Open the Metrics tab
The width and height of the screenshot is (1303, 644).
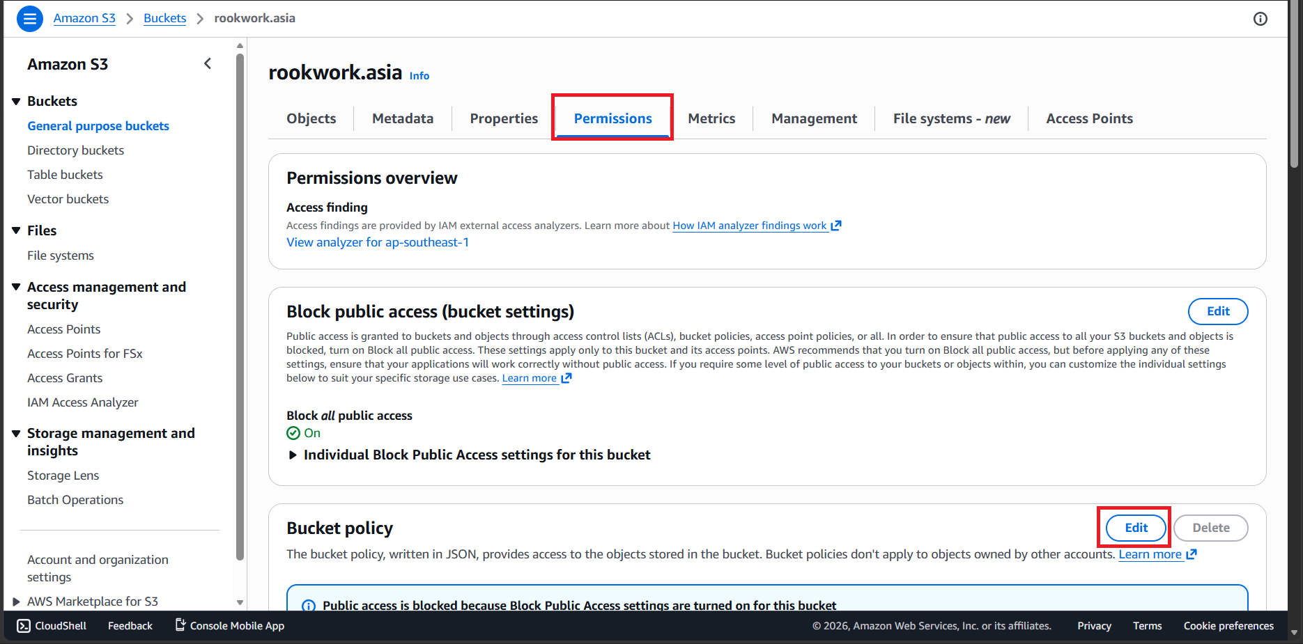pos(711,118)
